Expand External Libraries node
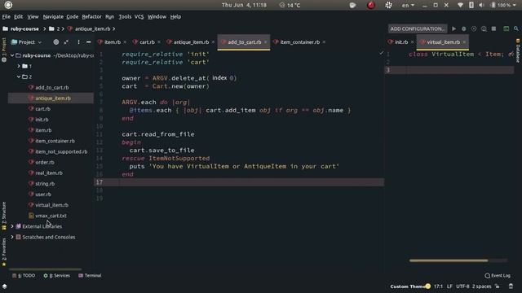 [x=12, y=226]
